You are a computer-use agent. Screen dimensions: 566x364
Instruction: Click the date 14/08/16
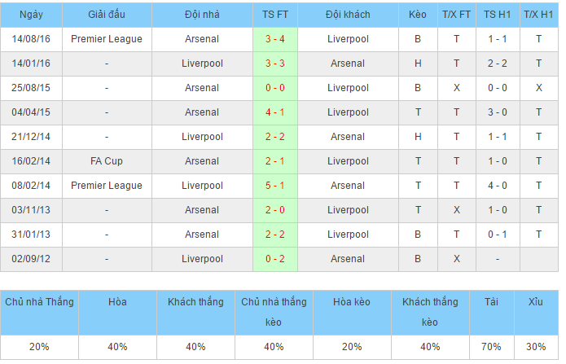(x=32, y=39)
